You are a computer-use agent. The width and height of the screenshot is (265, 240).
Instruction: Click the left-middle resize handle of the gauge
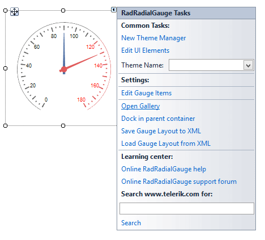5,68
